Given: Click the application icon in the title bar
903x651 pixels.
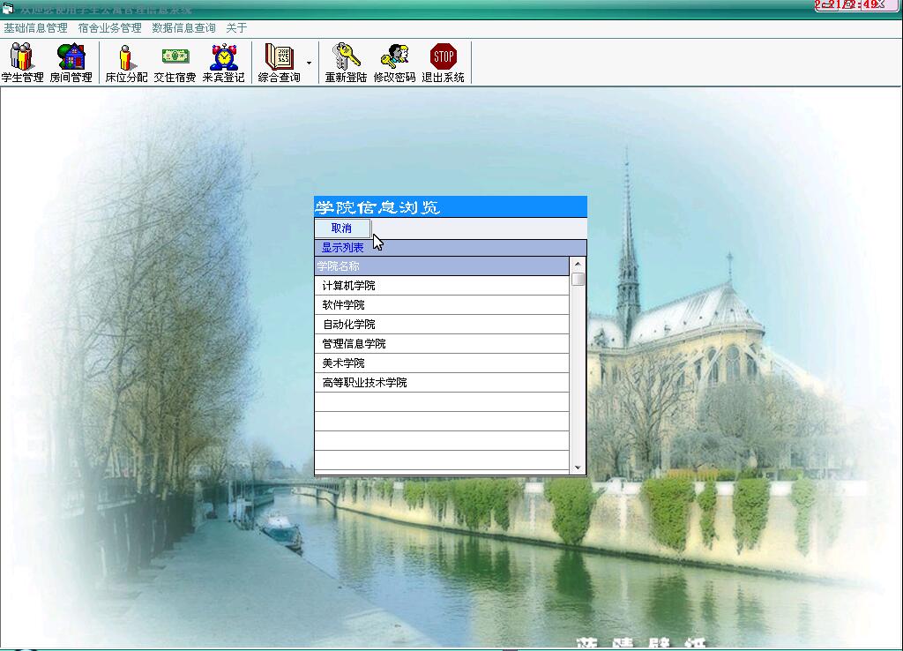Looking at the screenshot, I should click(x=8, y=8).
